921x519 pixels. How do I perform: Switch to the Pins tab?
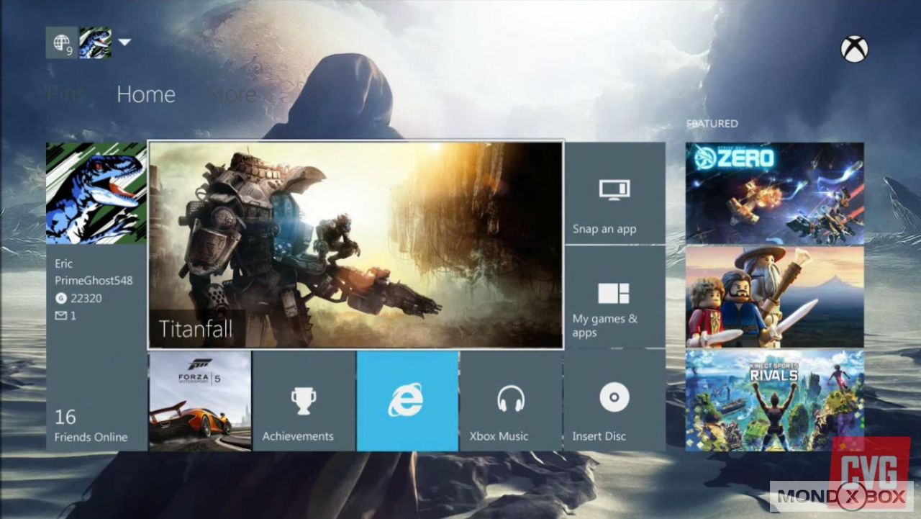click(x=65, y=94)
